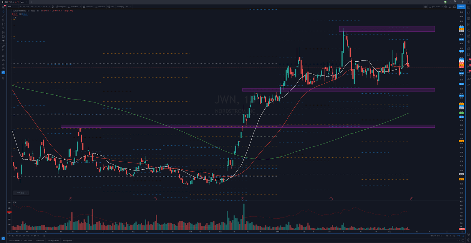Set date range to 5Y

click(35, 236)
